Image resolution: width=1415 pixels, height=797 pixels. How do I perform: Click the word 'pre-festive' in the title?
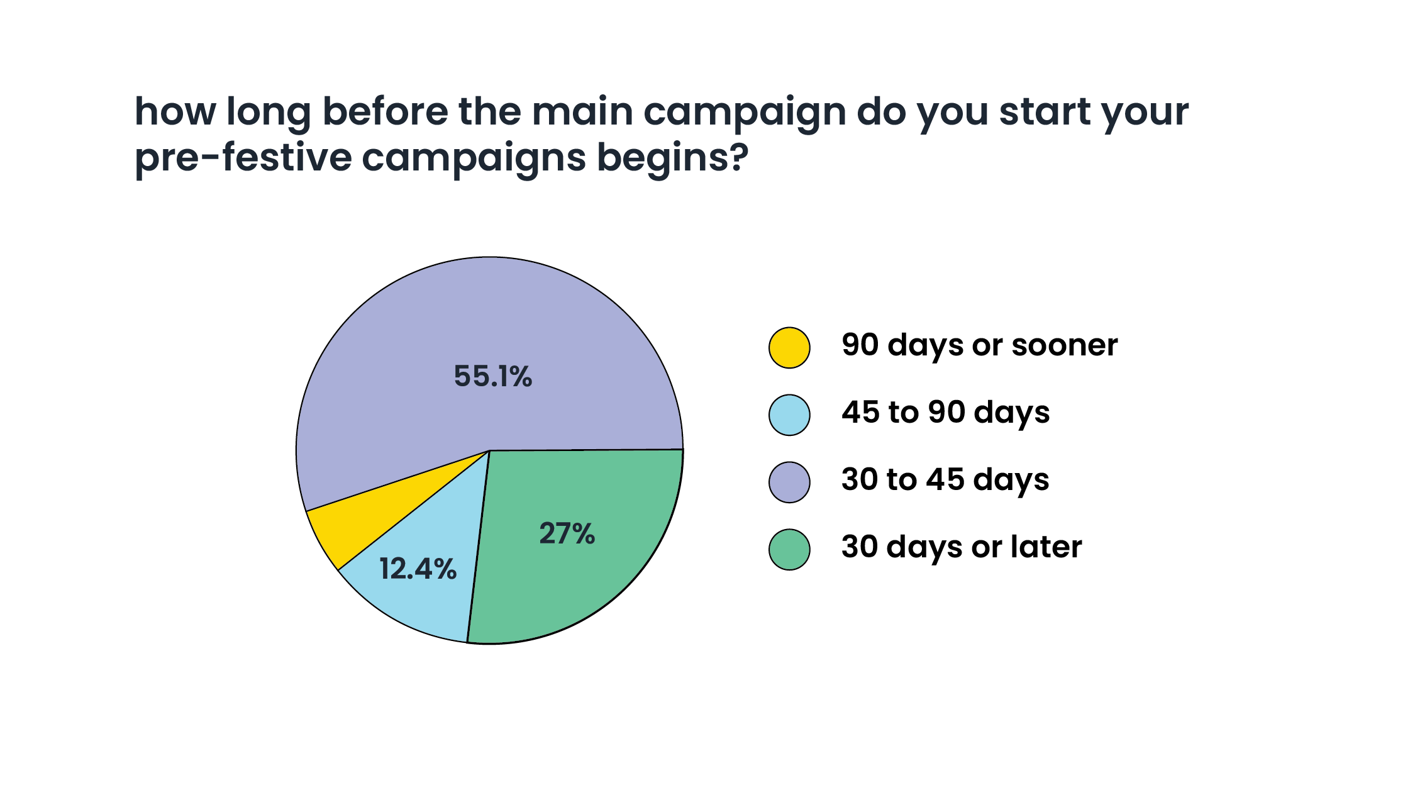[243, 158]
